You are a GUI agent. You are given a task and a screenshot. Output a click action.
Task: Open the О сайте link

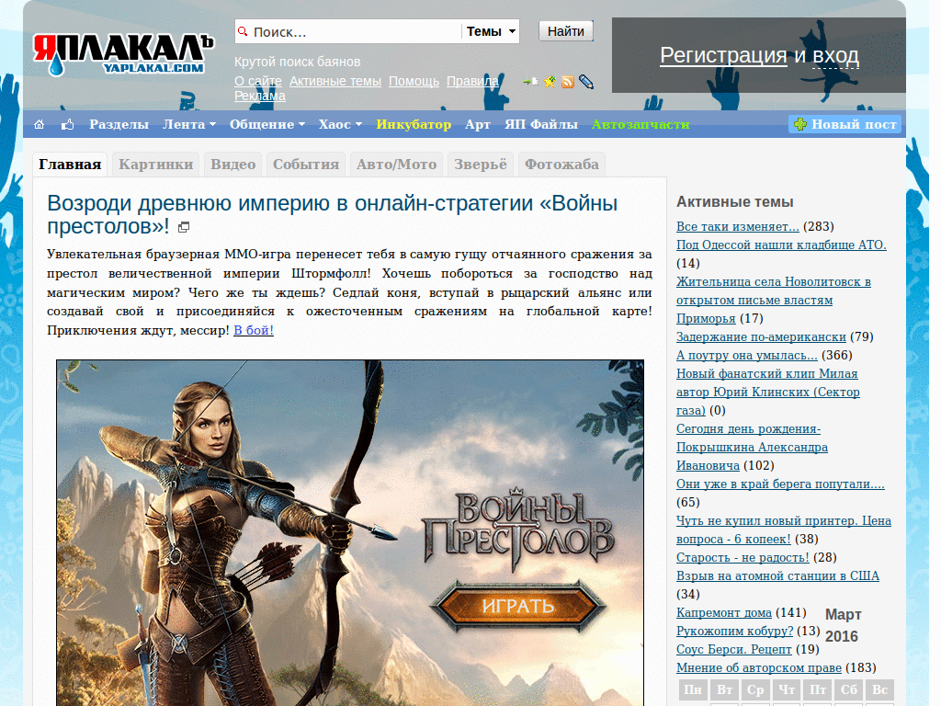click(258, 81)
